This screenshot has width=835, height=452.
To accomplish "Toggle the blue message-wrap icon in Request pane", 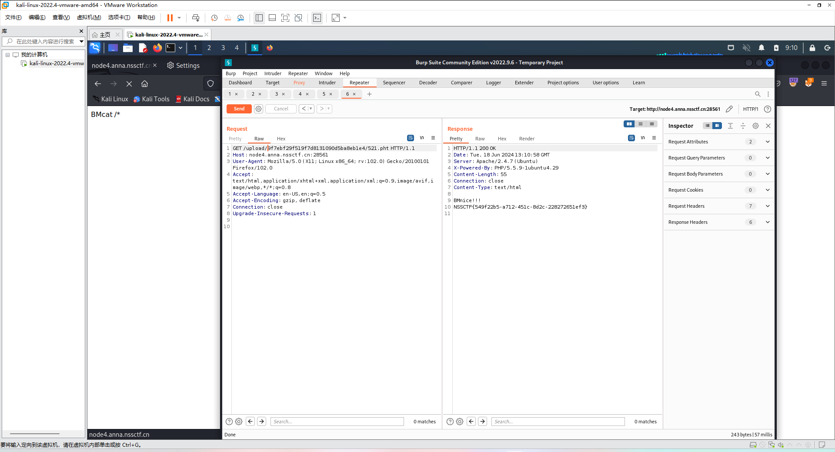I will point(411,138).
